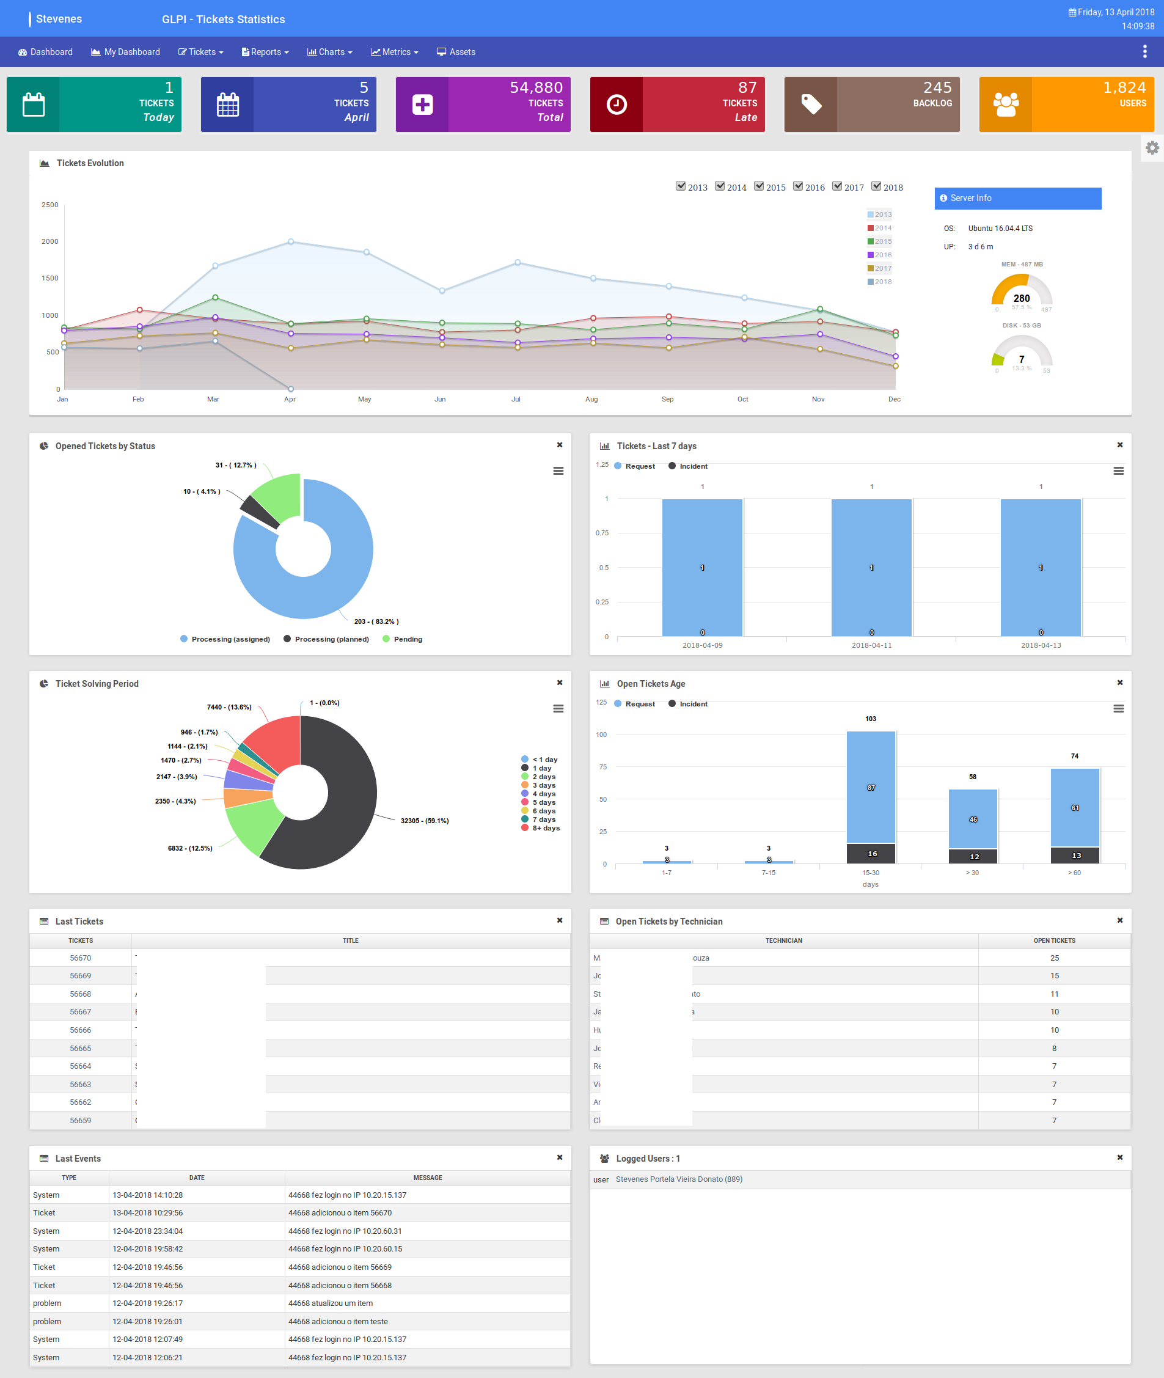Go to My Dashboard
Image resolution: width=1164 pixels, height=1378 pixels.
(x=125, y=52)
